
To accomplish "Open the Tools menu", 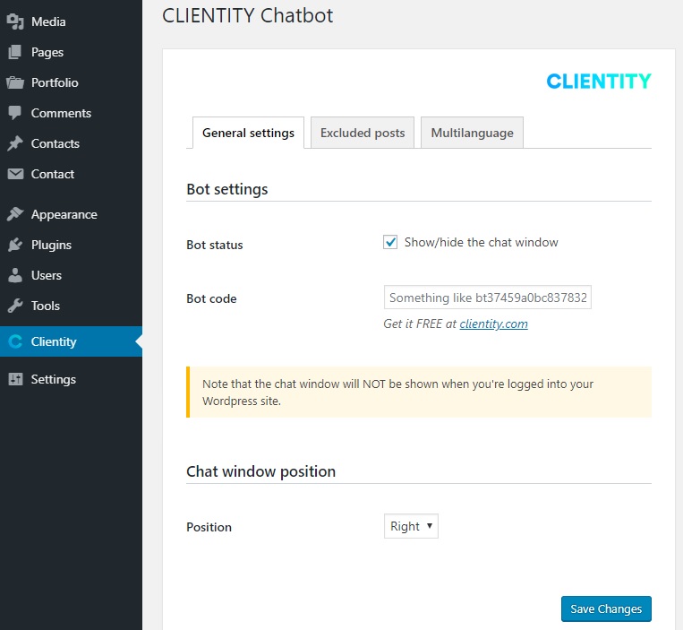I will (71, 306).
